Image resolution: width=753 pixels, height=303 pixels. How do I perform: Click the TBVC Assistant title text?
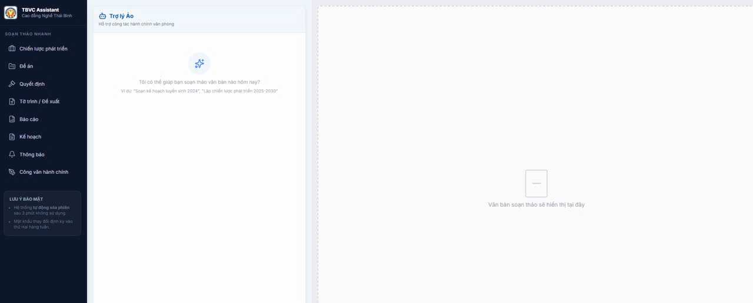pyautogui.click(x=40, y=9)
